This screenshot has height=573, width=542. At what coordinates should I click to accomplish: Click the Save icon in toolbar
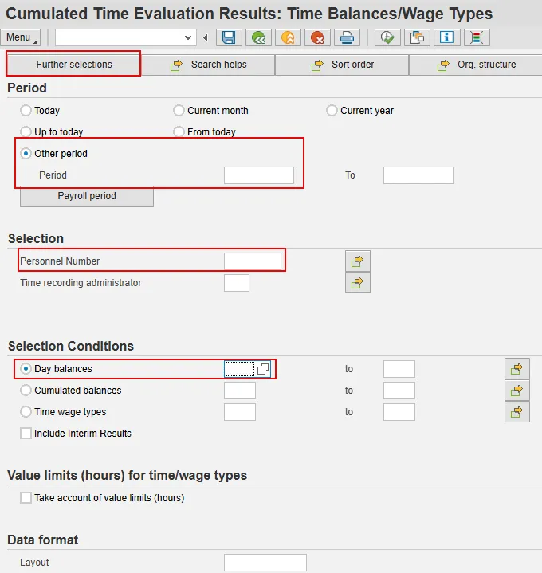tap(229, 37)
